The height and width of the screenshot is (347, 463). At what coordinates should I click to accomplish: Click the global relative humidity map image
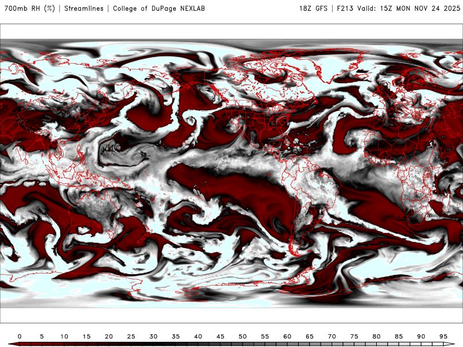click(231, 173)
